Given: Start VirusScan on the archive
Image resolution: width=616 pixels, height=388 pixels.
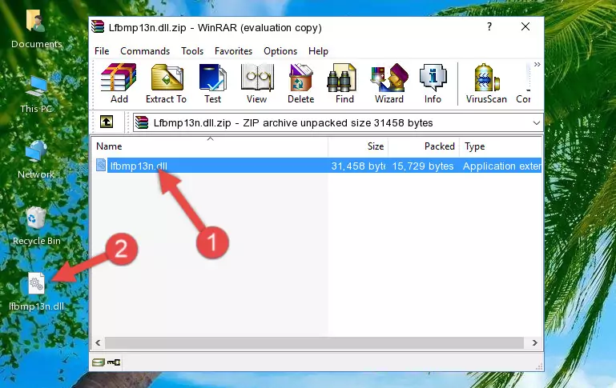Looking at the screenshot, I should 486,83.
